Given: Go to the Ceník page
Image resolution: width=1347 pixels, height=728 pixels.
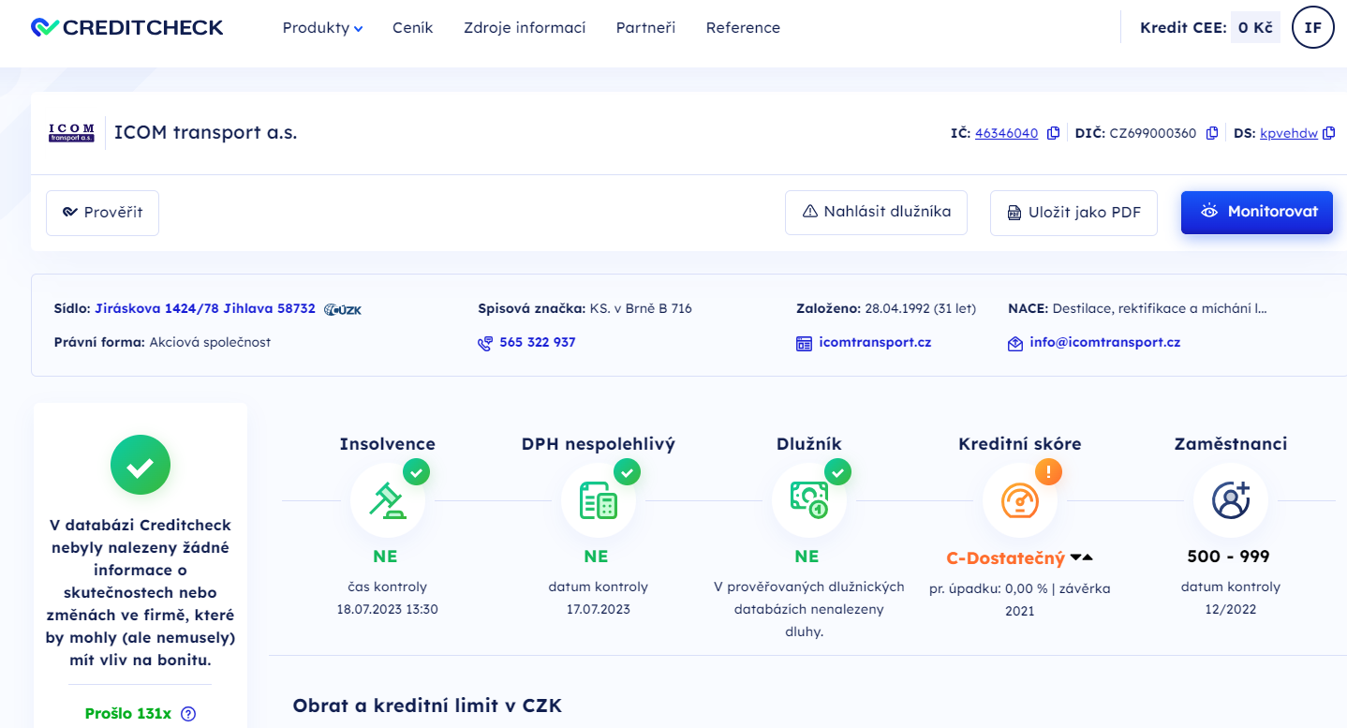Looking at the screenshot, I should tap(412, 28).
